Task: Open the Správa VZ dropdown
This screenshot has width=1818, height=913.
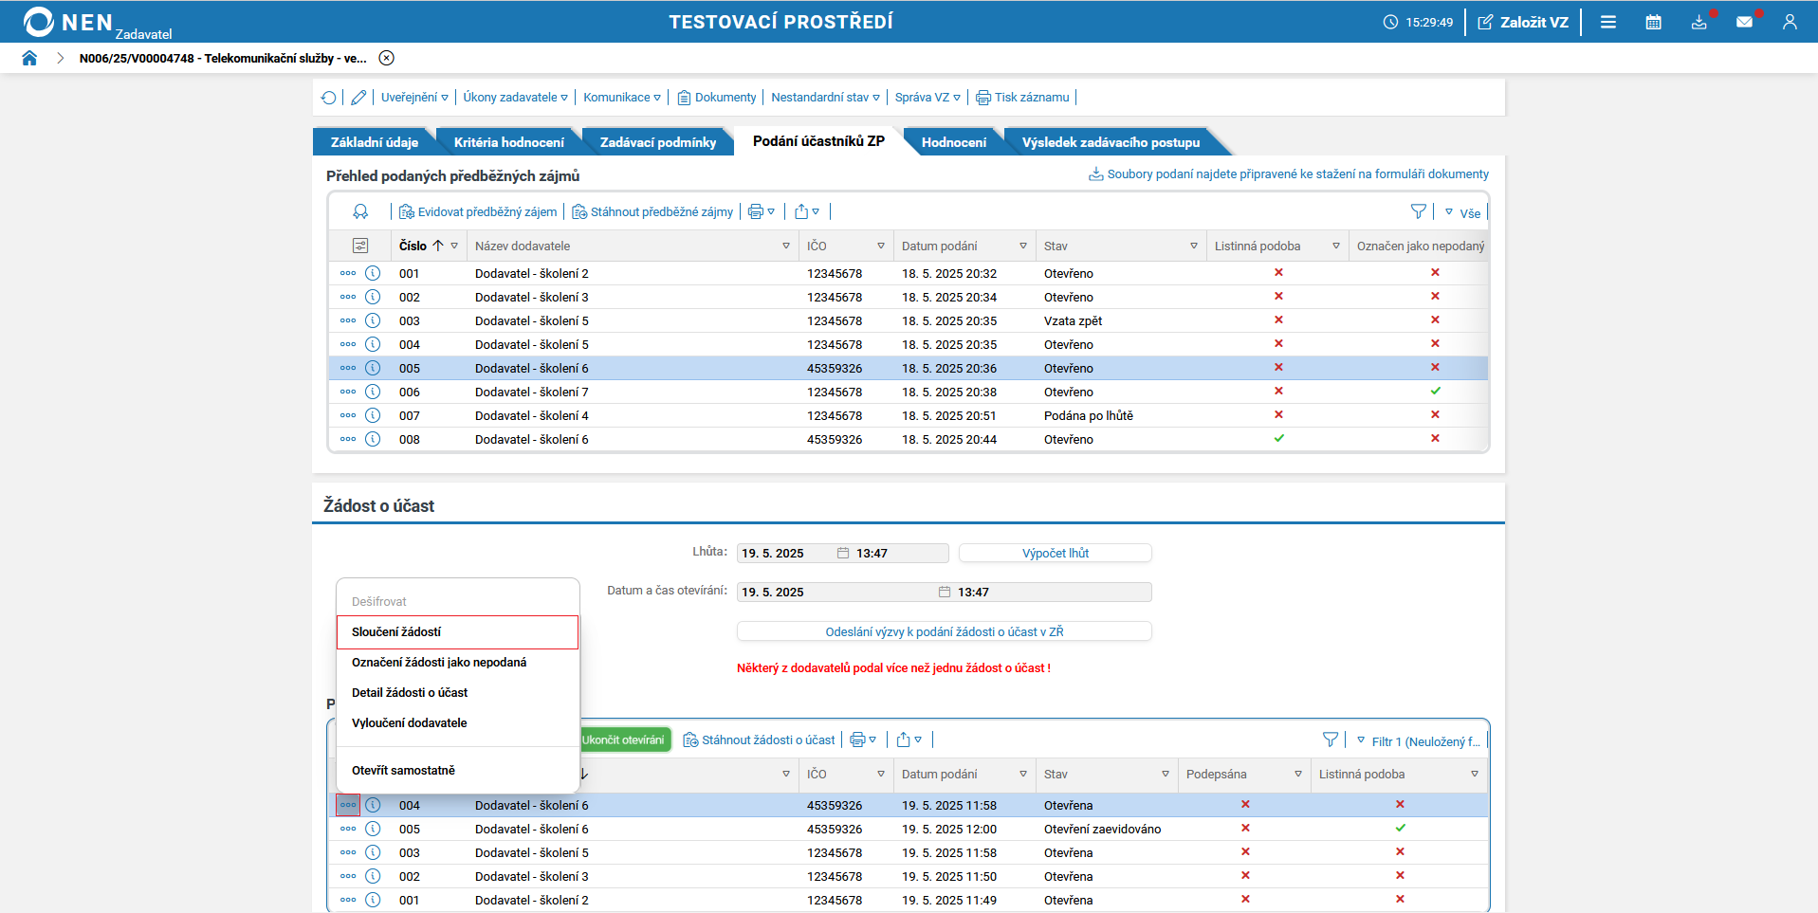Action: point(927,98)
